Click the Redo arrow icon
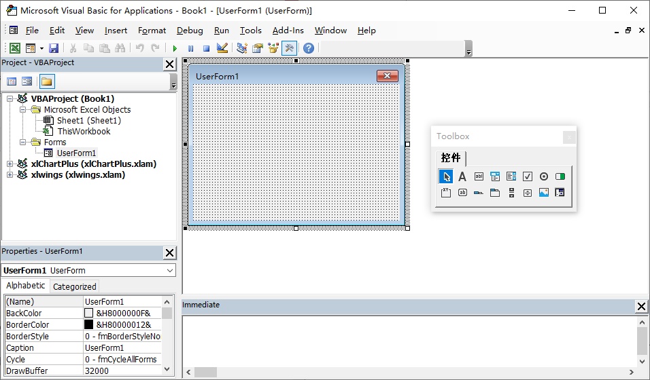The image size is (650, 380). (x=156, y=48)
